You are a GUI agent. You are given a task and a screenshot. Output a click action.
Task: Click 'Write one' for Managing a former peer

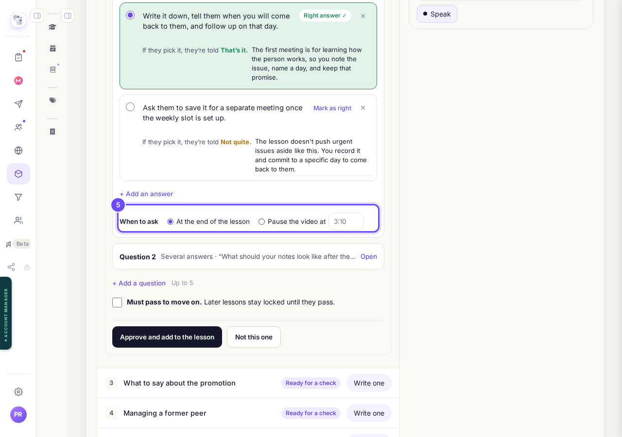[x=369, y=413]
